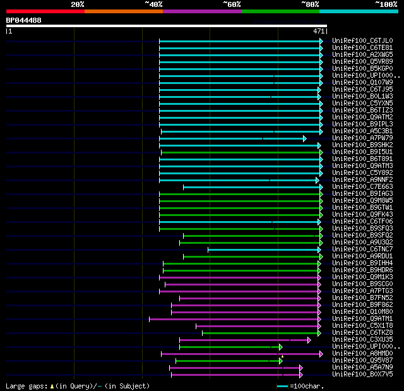The image size is (404, 391).
Task: Select the UniRef100_C7E663 label
Action: coord(362,187)
